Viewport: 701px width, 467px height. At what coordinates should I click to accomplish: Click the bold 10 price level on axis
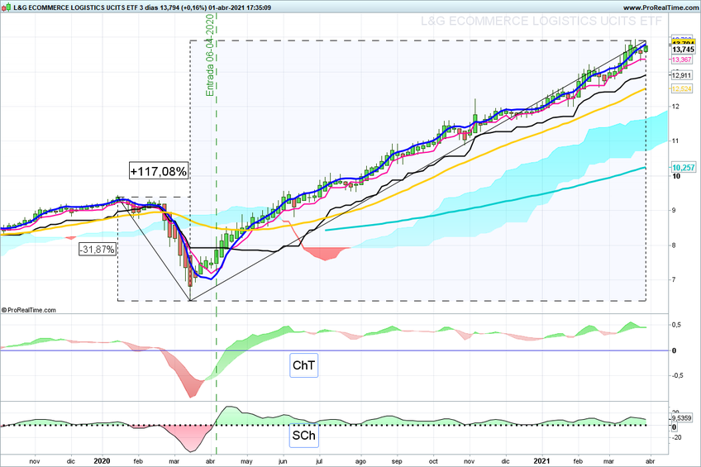[676, 176]
